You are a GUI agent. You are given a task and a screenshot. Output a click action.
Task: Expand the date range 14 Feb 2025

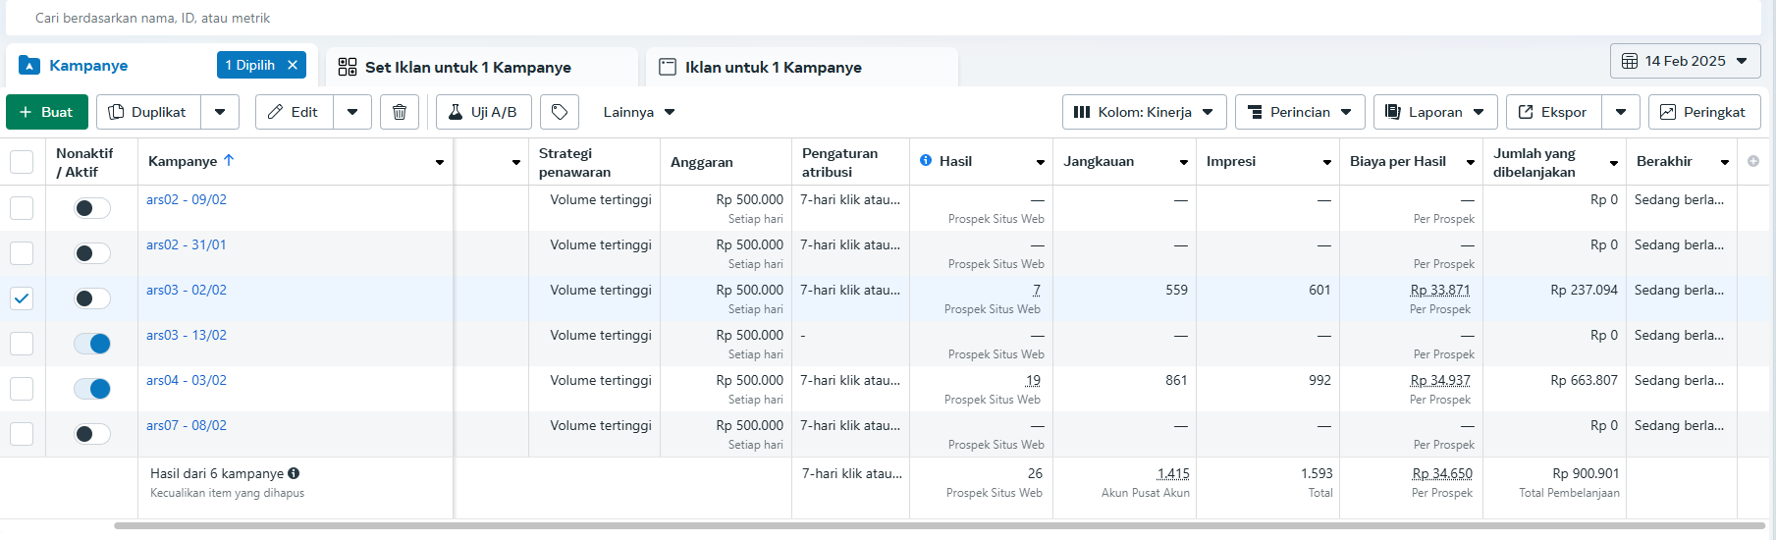1685,61
